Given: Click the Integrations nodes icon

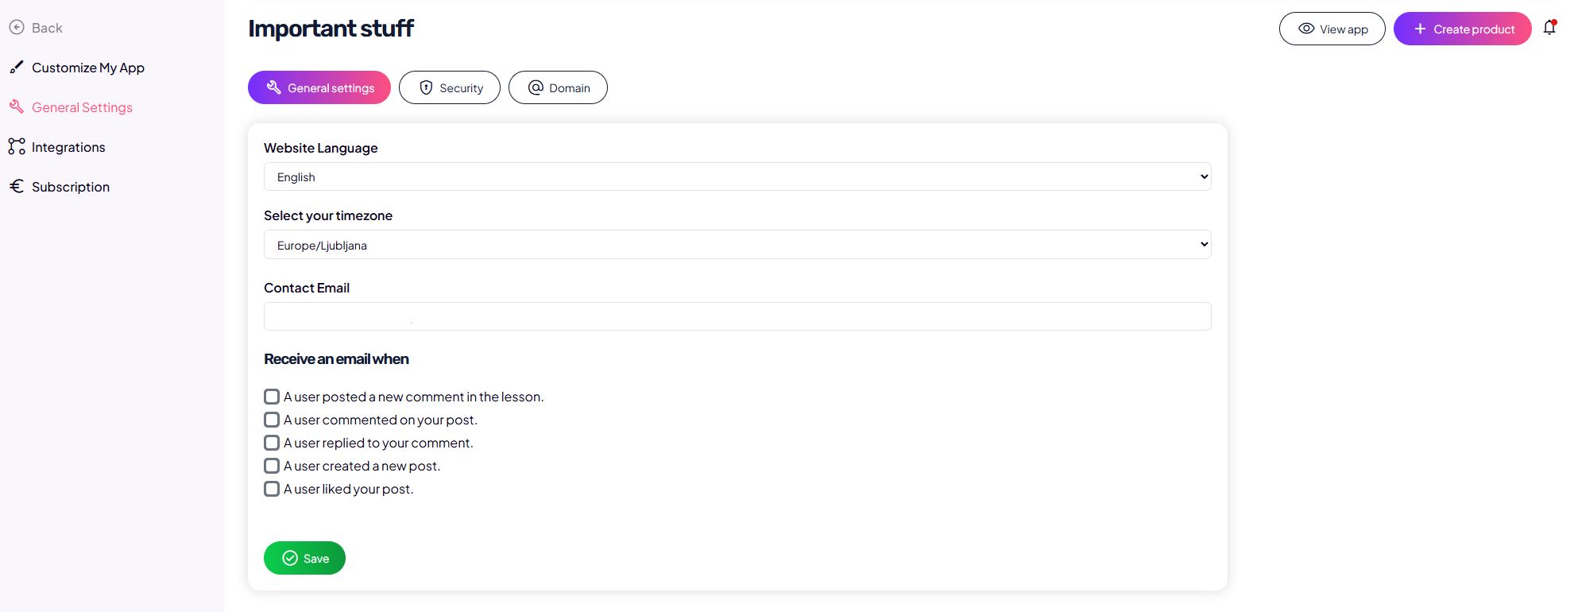Looking at the screenshot, I should pyautogui.click(x=17, y=147).
